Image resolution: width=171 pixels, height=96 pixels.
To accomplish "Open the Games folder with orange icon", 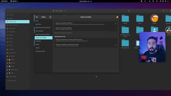I will click(x=154, y=18).
